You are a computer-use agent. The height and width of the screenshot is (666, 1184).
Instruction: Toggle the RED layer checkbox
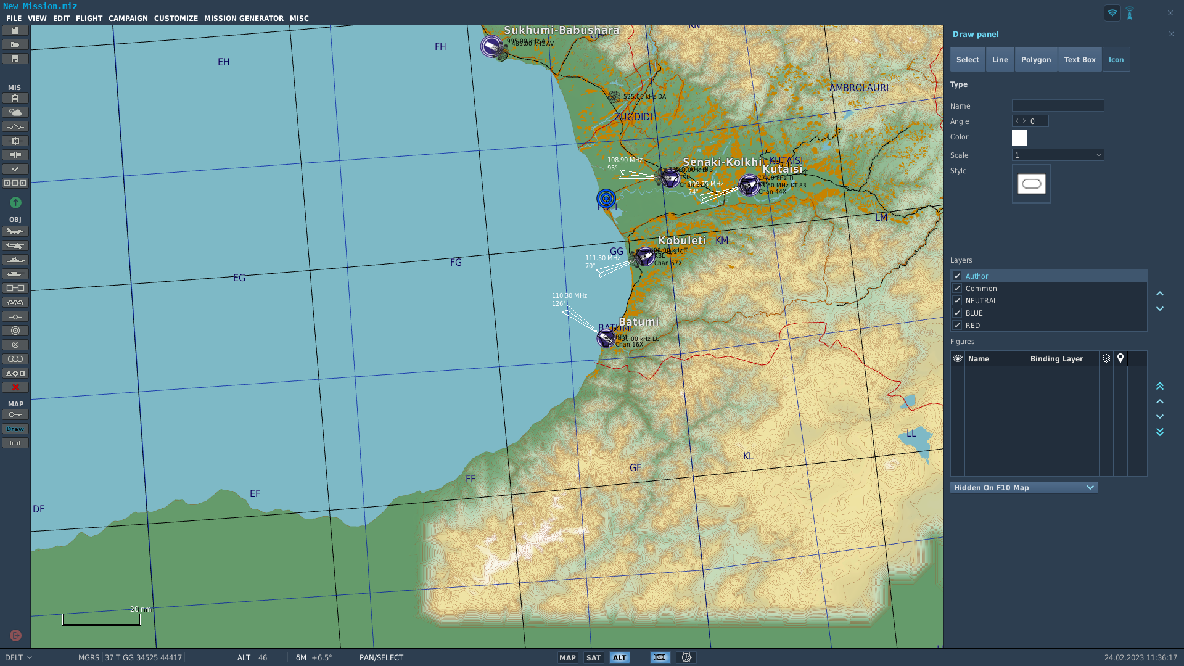pyautogui.click(x=957, y=325)
